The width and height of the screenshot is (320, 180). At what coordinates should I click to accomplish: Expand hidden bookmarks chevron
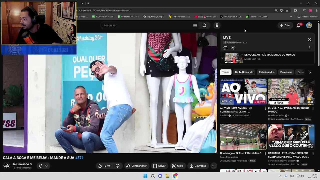point(291,17)
